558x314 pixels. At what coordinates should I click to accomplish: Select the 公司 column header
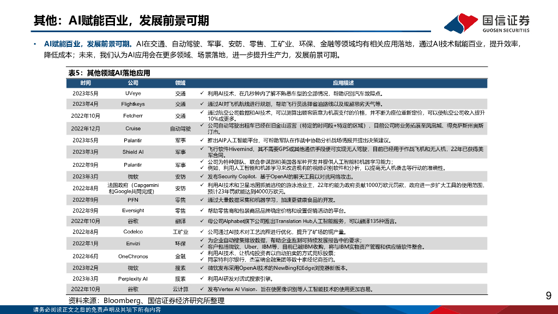point(130,83)
